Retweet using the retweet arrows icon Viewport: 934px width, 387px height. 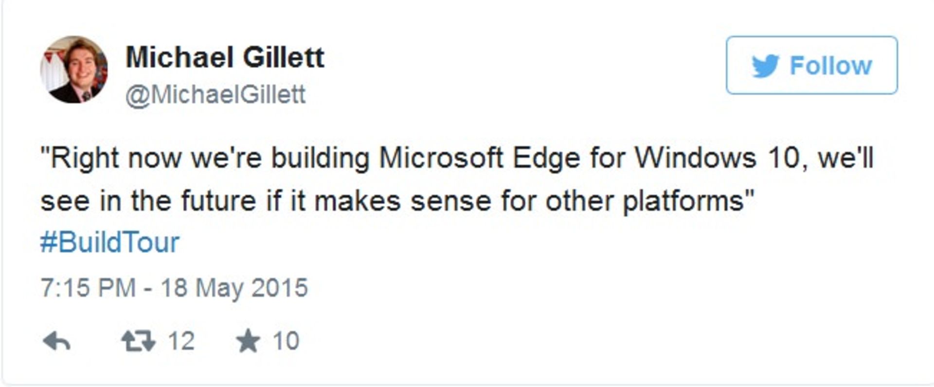pyautogui.click(x=138, y=341)
